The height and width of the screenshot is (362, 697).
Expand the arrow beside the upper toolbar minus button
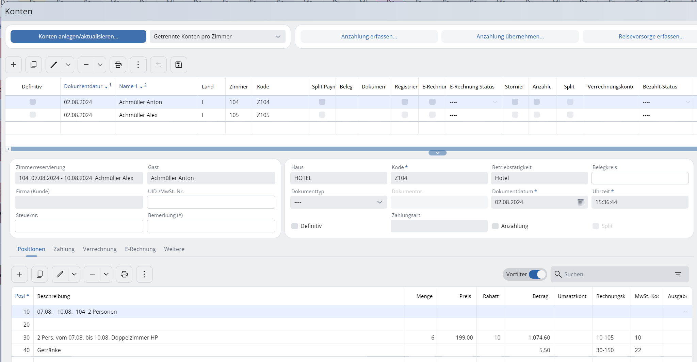[x=100, y=65]
